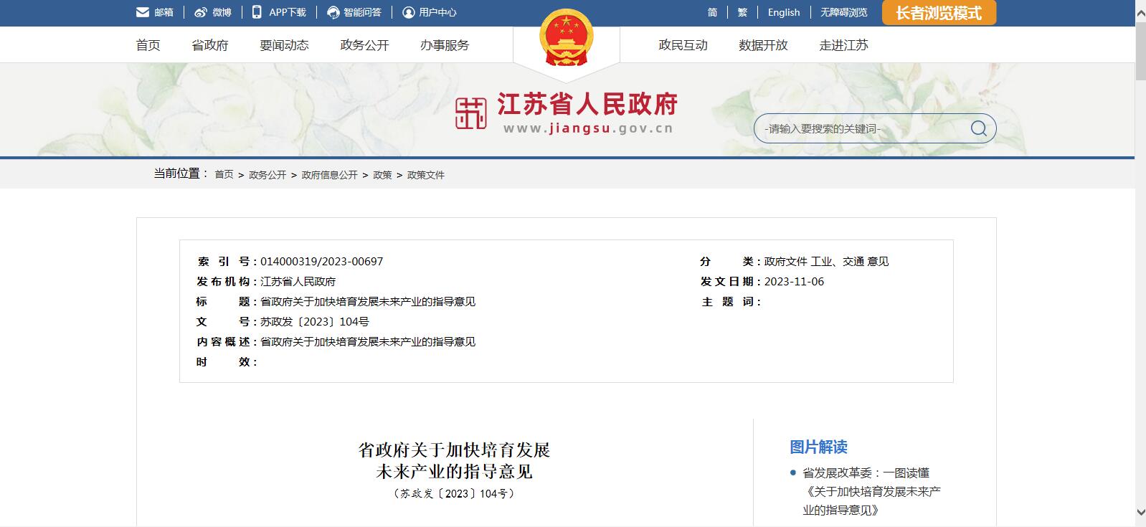Click the 政府信息公开 breadcrumb link

pos(329,175)
